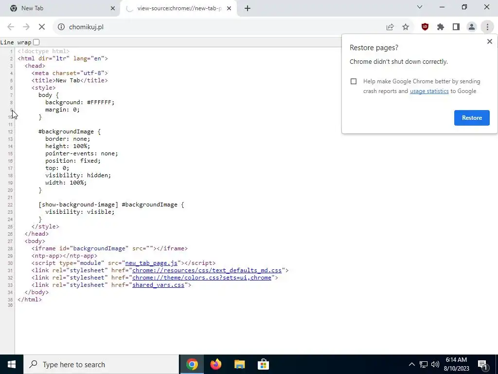
Task: Switch to view-source:chrome://new-tab tab
Action: (178, 8)
